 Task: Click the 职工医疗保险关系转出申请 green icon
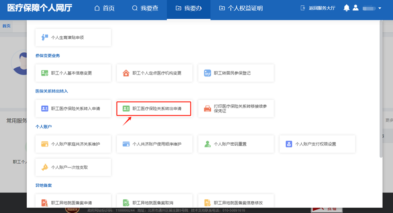click(x=126, y=108)
